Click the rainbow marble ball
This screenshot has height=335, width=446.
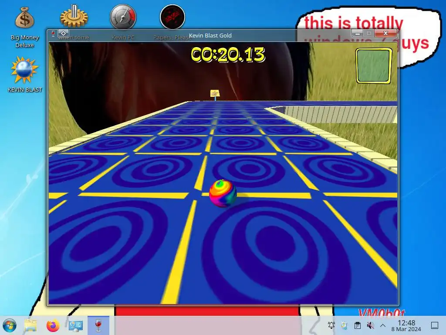pyautogui.click(x=223, y=193)
